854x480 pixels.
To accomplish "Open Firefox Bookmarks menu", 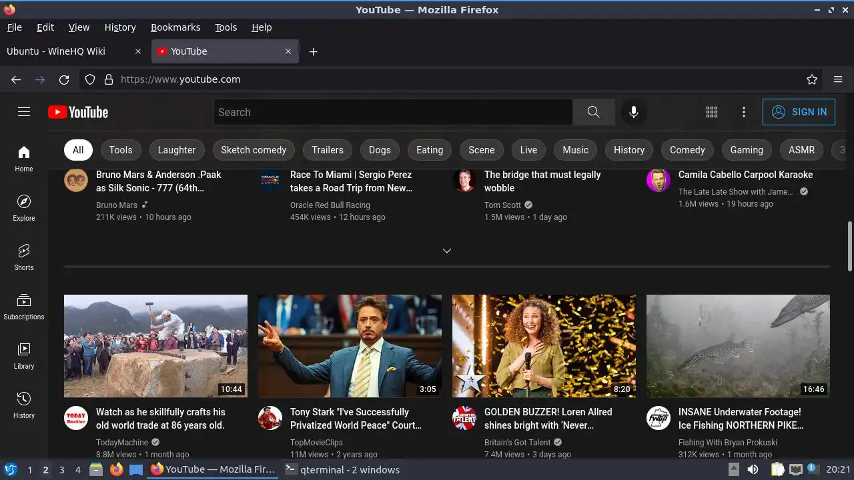I will (x=175, y=27).
